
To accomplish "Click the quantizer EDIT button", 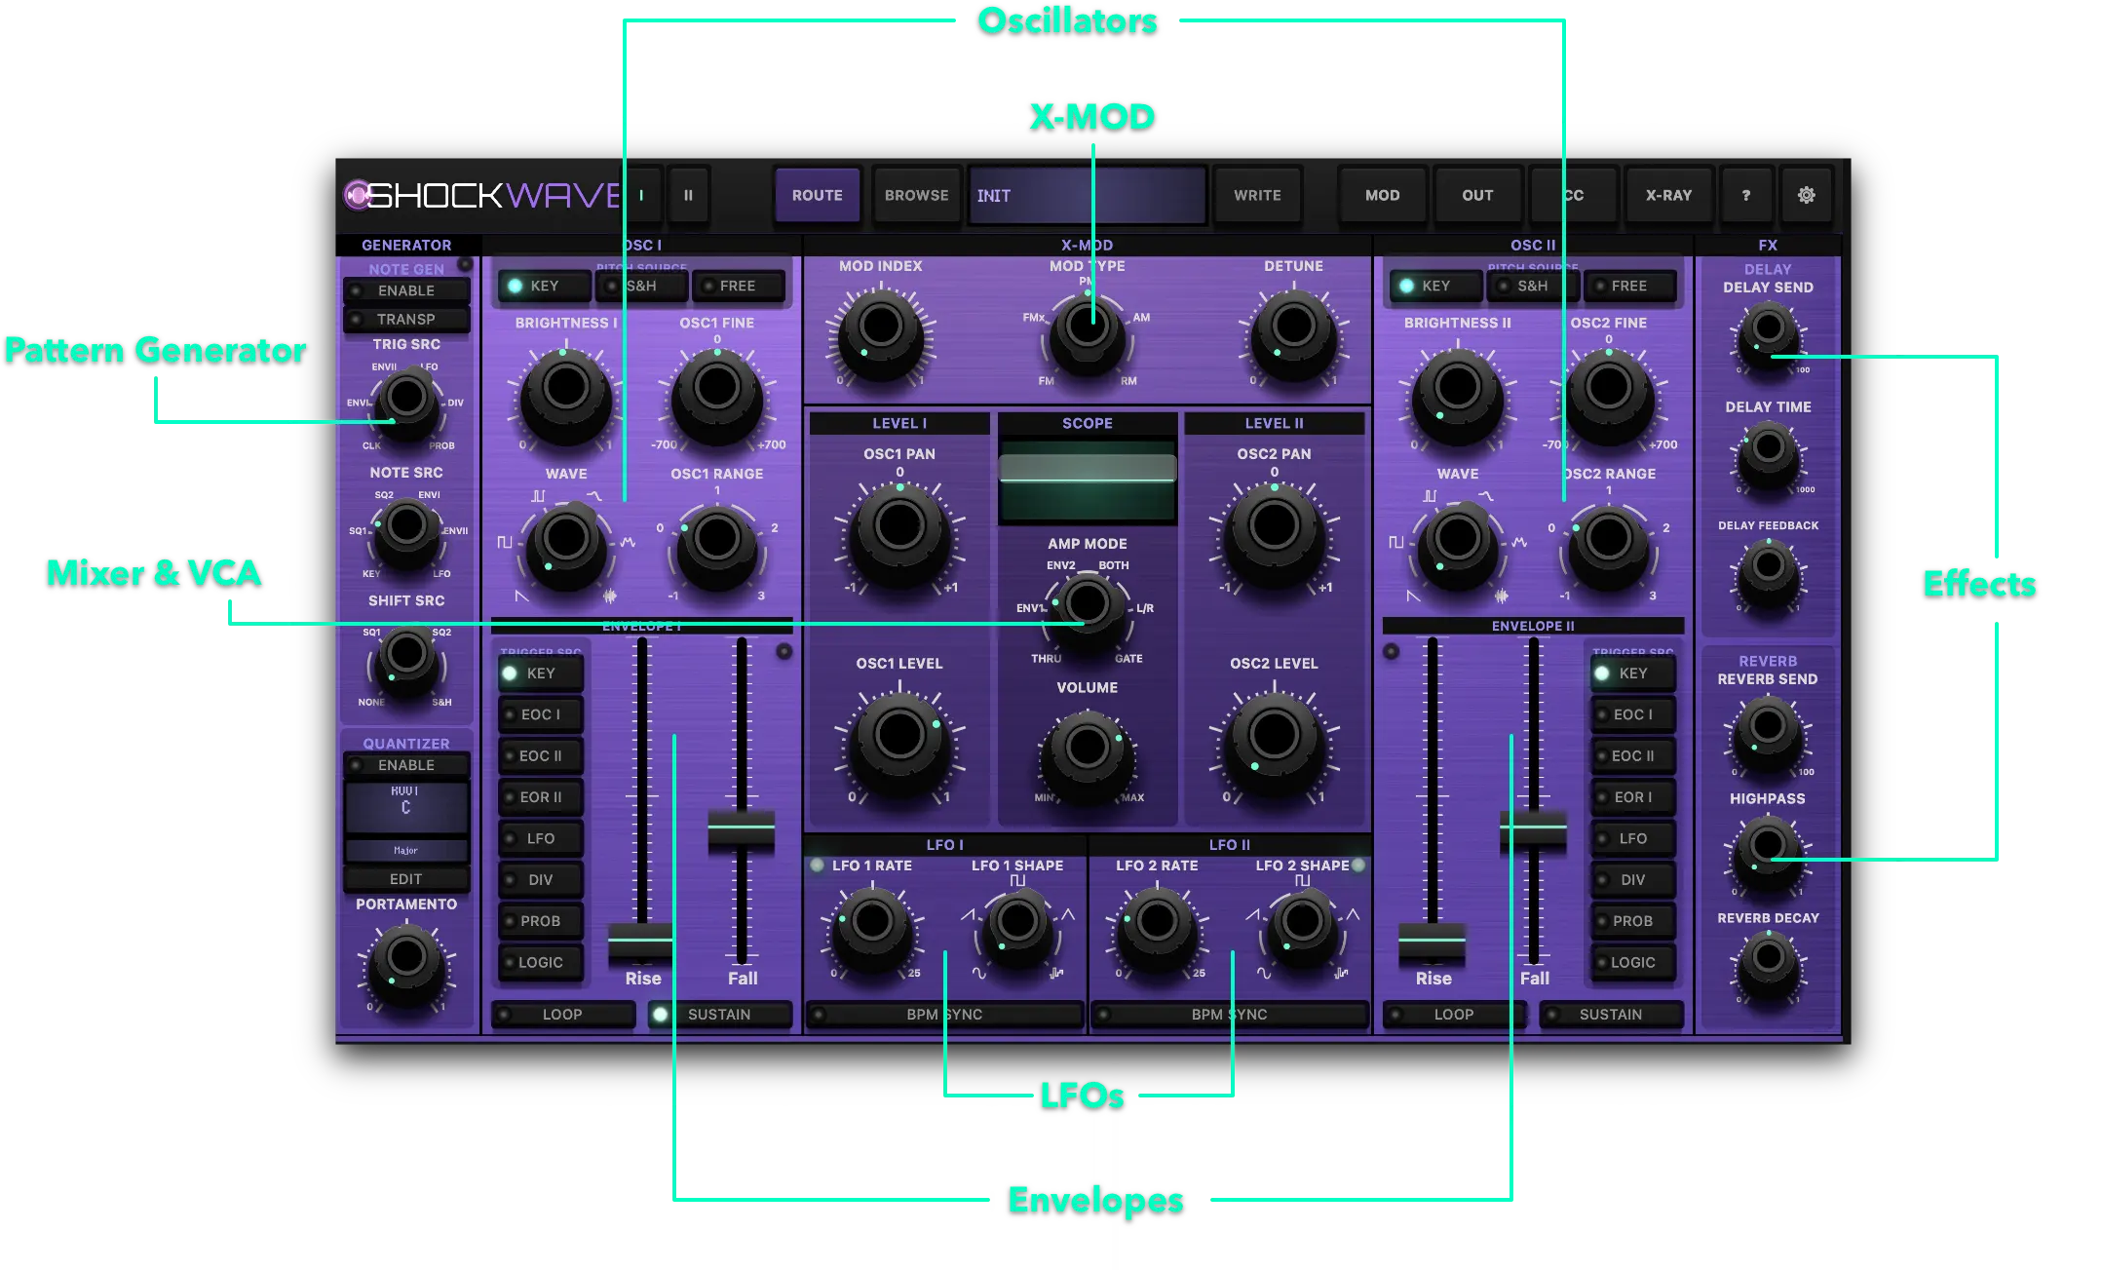I will 406,879.
